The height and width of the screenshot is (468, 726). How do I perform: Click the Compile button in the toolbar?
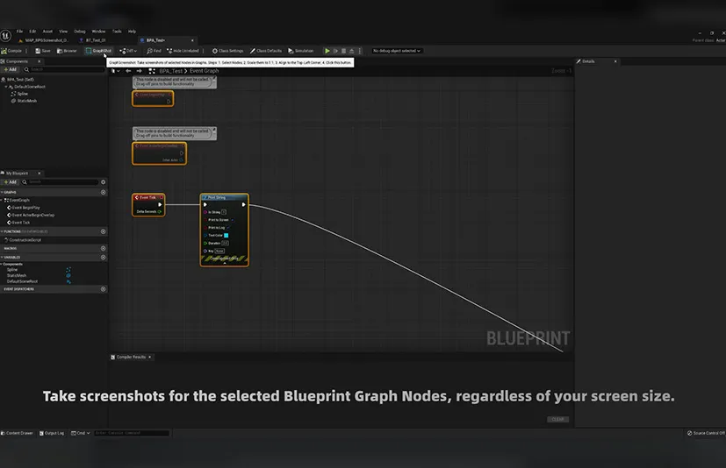click(11, 51)
